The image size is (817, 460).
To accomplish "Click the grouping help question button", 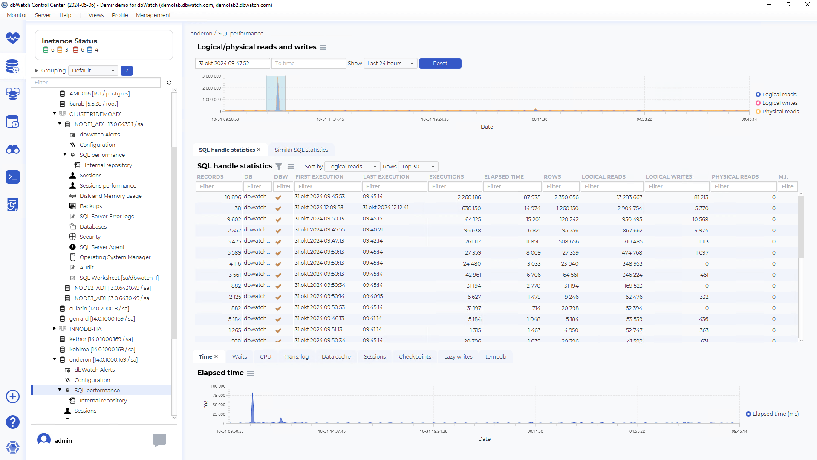I will coord(127,71).
